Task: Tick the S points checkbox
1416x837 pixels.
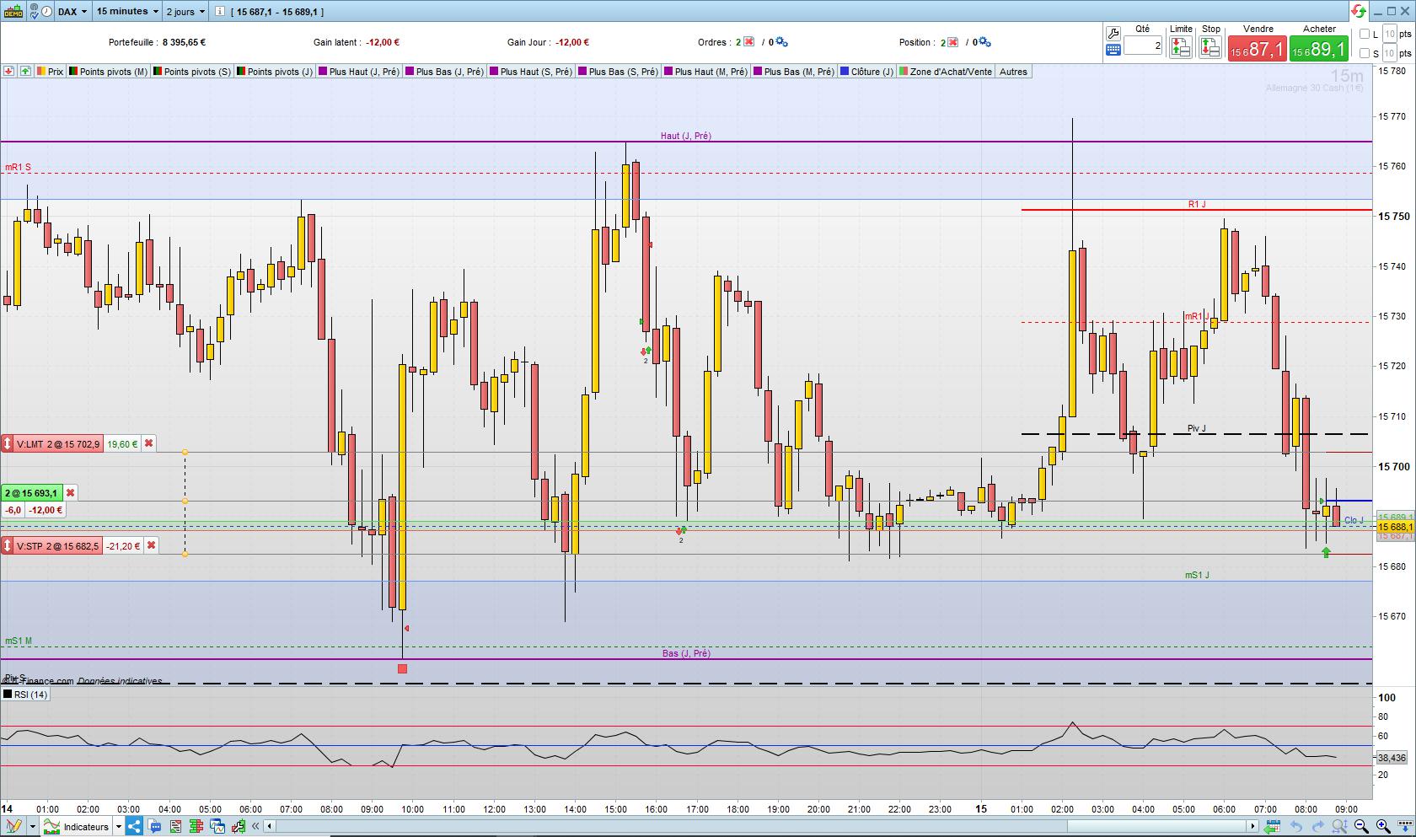Action: [1365, 54]
